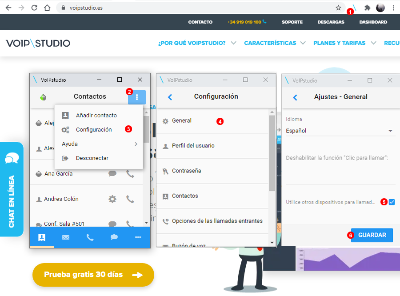Open Contactos settings item in Configuración
This screenshot has height=296, width=400.
tap(212, 196)
